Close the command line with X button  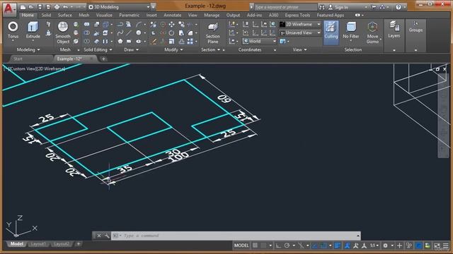(99, 236)
